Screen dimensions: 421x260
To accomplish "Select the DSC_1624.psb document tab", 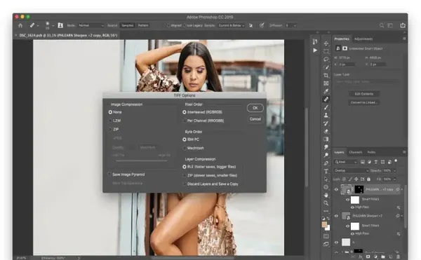I will [x=69, y=35].
